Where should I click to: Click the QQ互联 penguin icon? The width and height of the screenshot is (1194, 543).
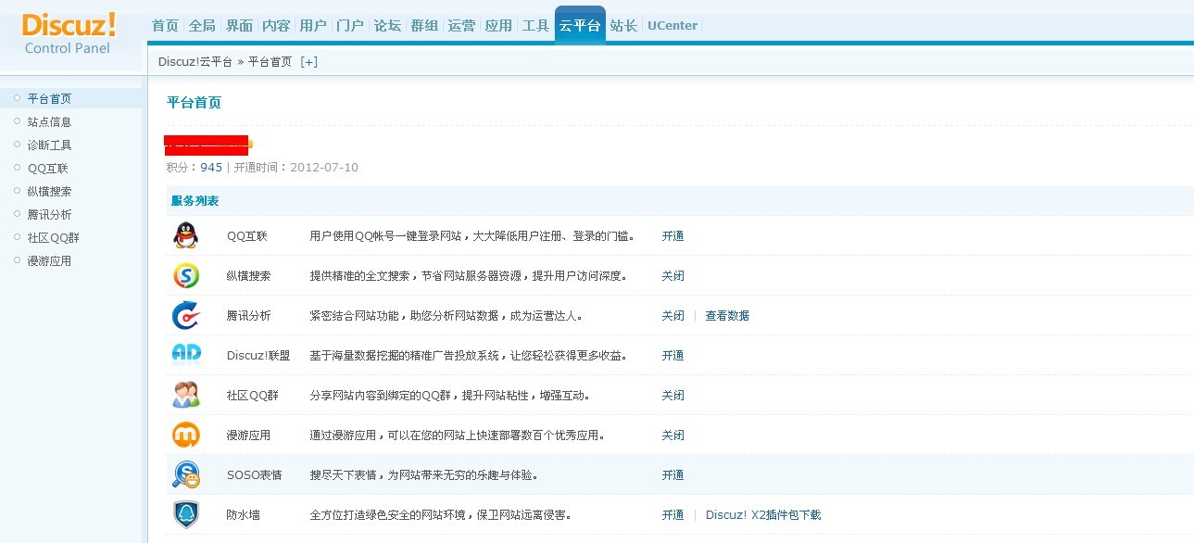tap(185, 235)
